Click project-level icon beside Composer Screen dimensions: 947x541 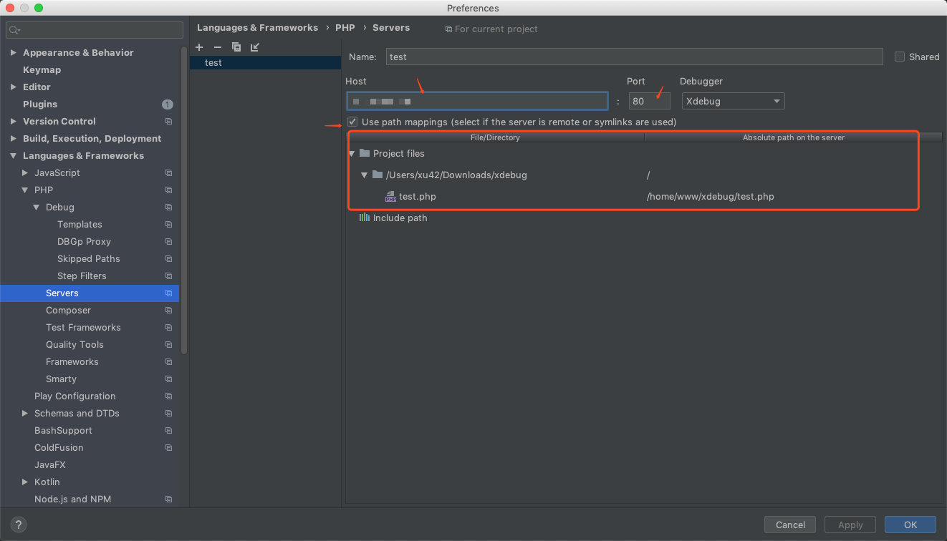click(x=168, y=311)
